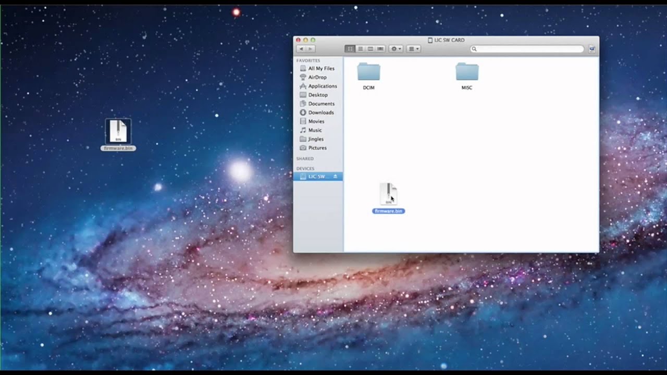The image size is (667, 375).
Task: Eject the LIC SW card
Action: (x=335, y=177)
